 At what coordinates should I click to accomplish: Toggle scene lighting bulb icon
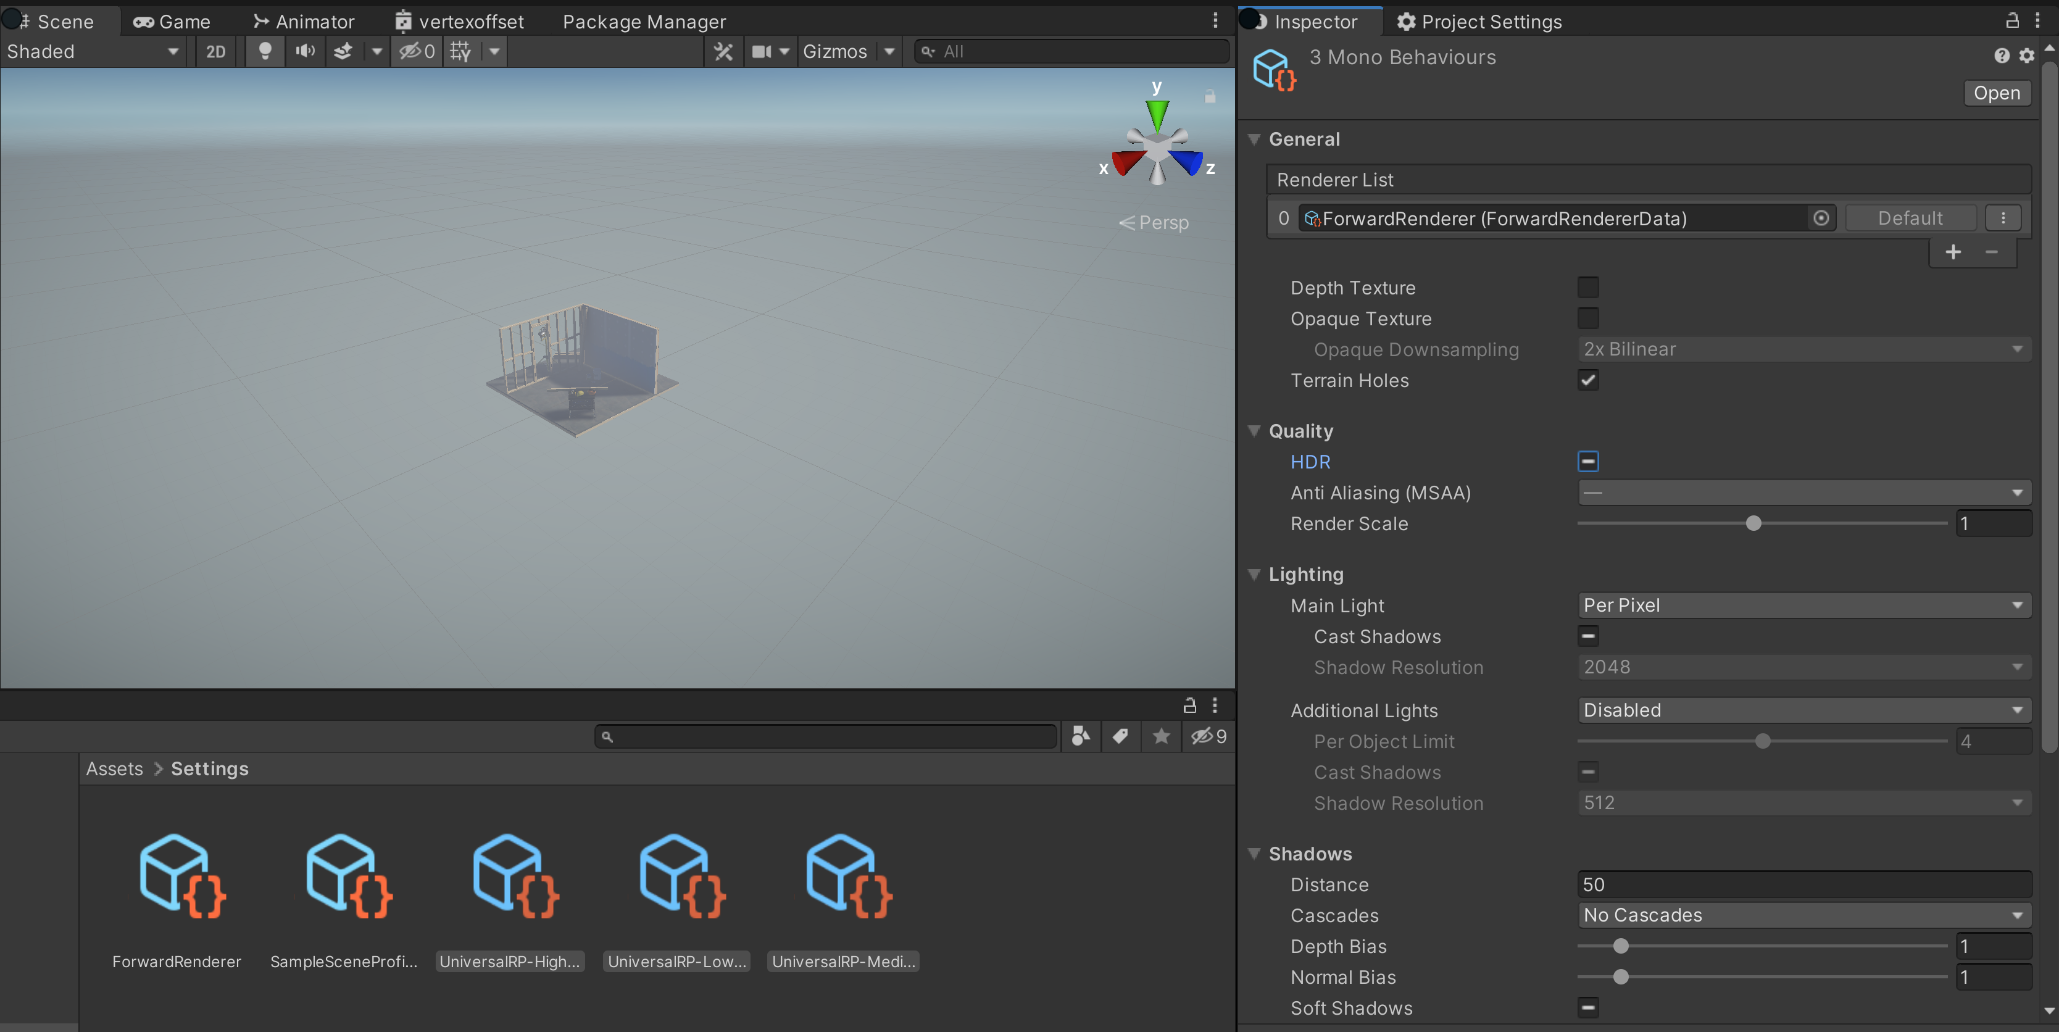coord(265,51)
